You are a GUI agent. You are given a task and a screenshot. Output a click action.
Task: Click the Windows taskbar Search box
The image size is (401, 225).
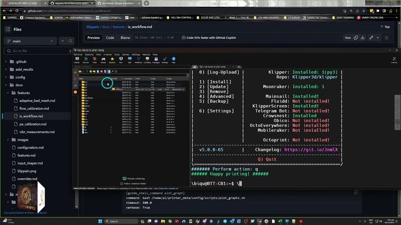[121, 221]
